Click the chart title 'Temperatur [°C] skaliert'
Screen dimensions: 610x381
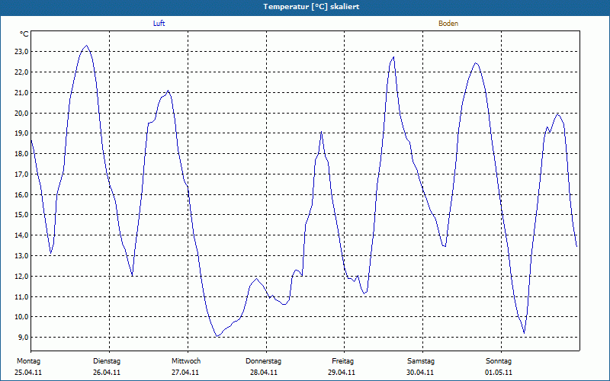click(311, 7)
